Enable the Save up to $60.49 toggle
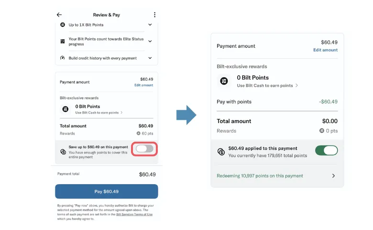 click(144, 149)
